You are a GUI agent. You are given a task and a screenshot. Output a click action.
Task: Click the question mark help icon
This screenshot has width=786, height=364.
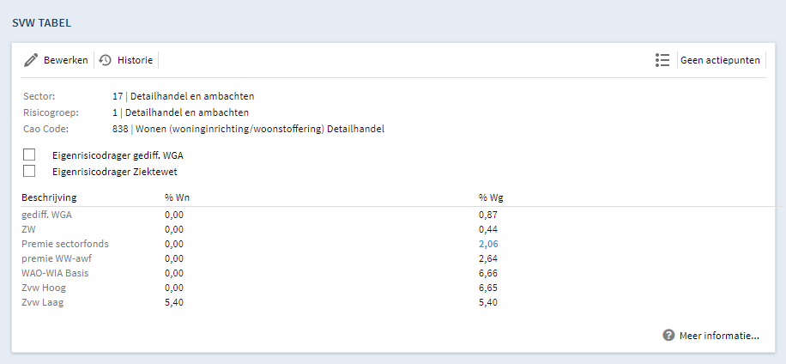668,336
